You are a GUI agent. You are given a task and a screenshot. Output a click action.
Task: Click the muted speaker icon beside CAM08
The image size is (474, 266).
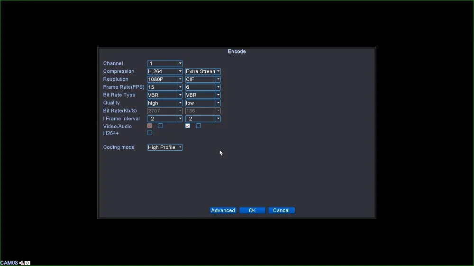[x=21, y=263]
